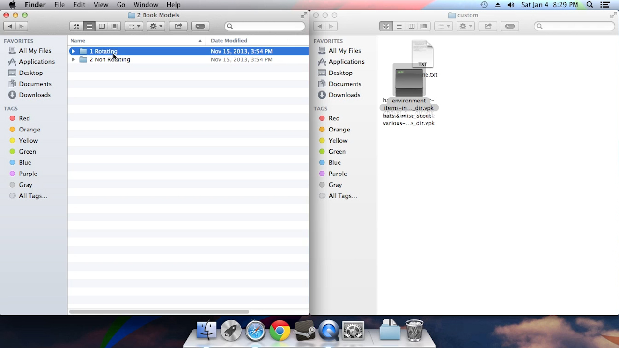Open the Edit menu
The height and width of the screenshot is (348, 619).
click(x=79, y=5)
